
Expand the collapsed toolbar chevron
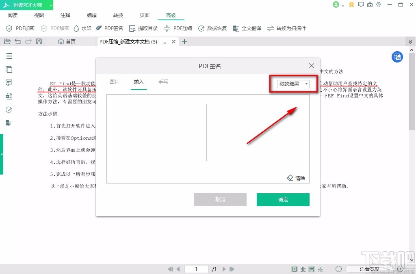click(x=410, y=41)
